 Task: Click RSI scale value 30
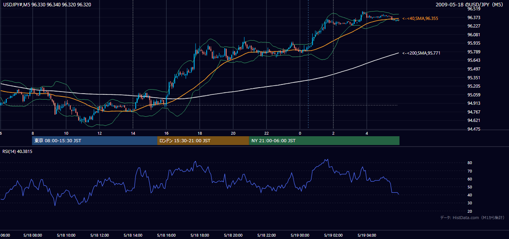pos(470,203)
